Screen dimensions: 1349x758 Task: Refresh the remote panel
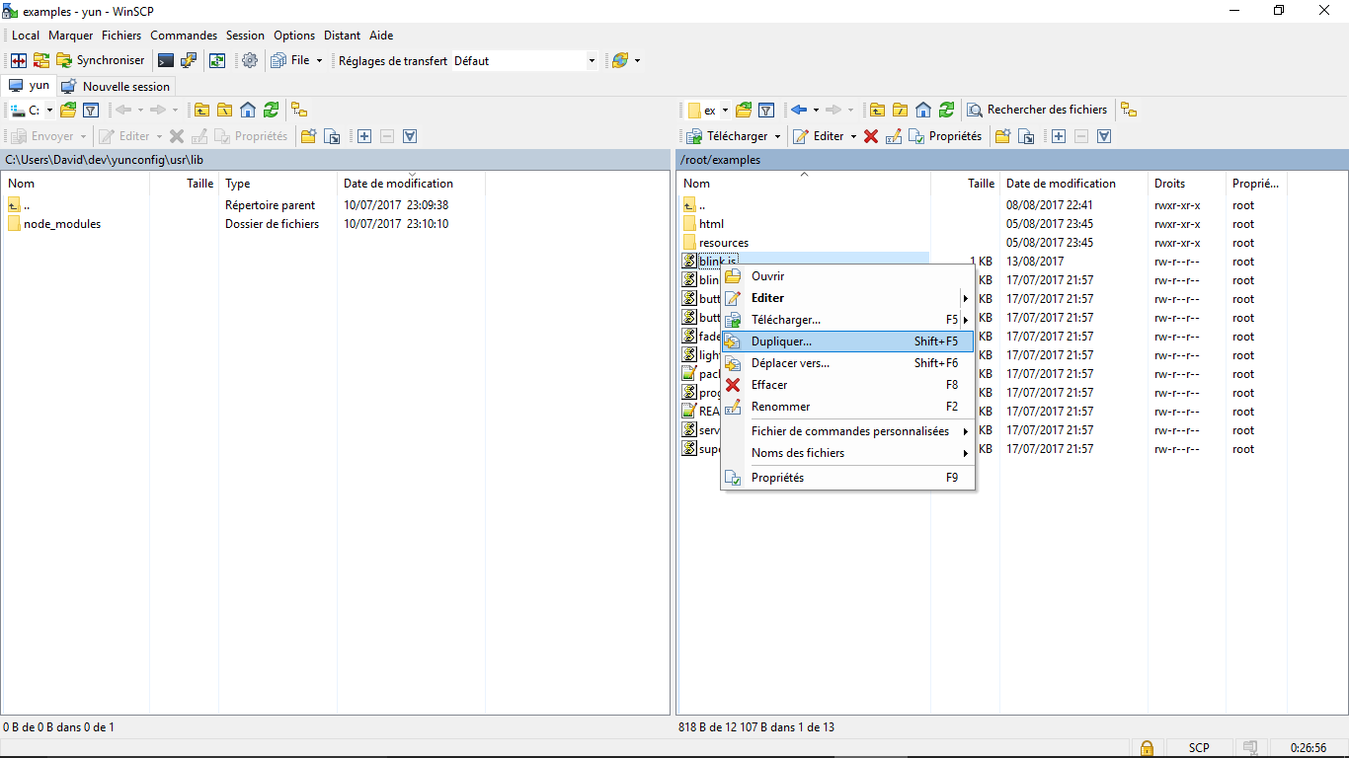[946, 110]
